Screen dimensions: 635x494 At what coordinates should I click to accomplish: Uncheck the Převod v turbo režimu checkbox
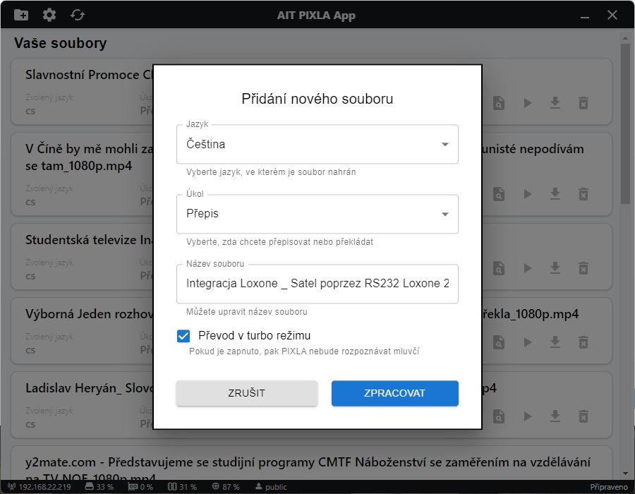click(183, 336)
